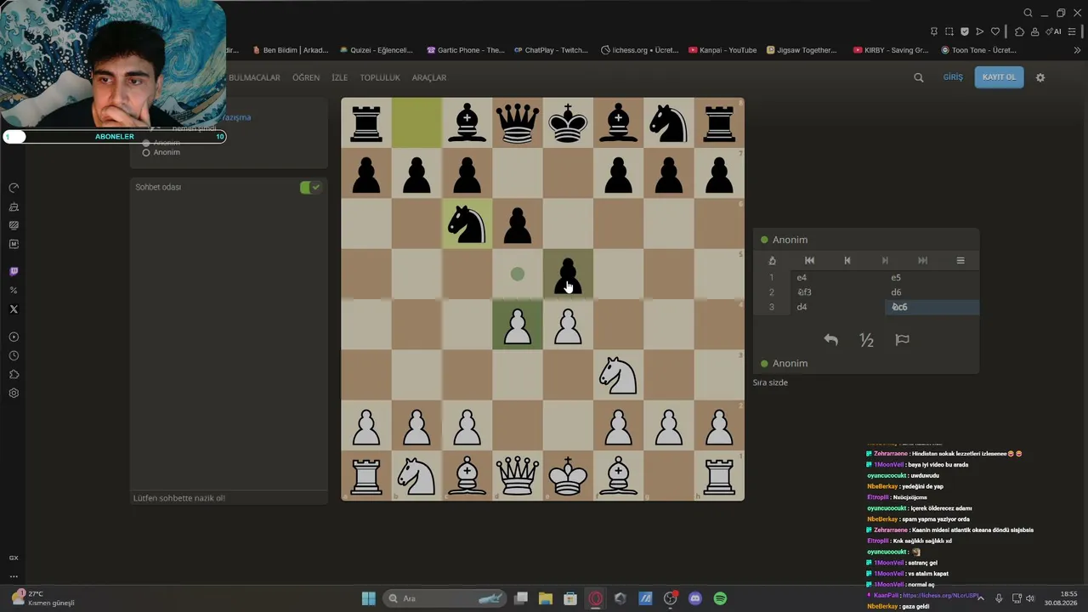Click the KAYIT OL button
The width and height of the screenshot is (1088, 612).
999,77
